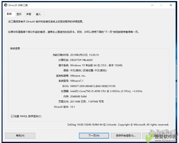The height and width of the screenshot is (143, 179).
Task: Click the DirectX version value 10.1
Action: pos(72,107)
